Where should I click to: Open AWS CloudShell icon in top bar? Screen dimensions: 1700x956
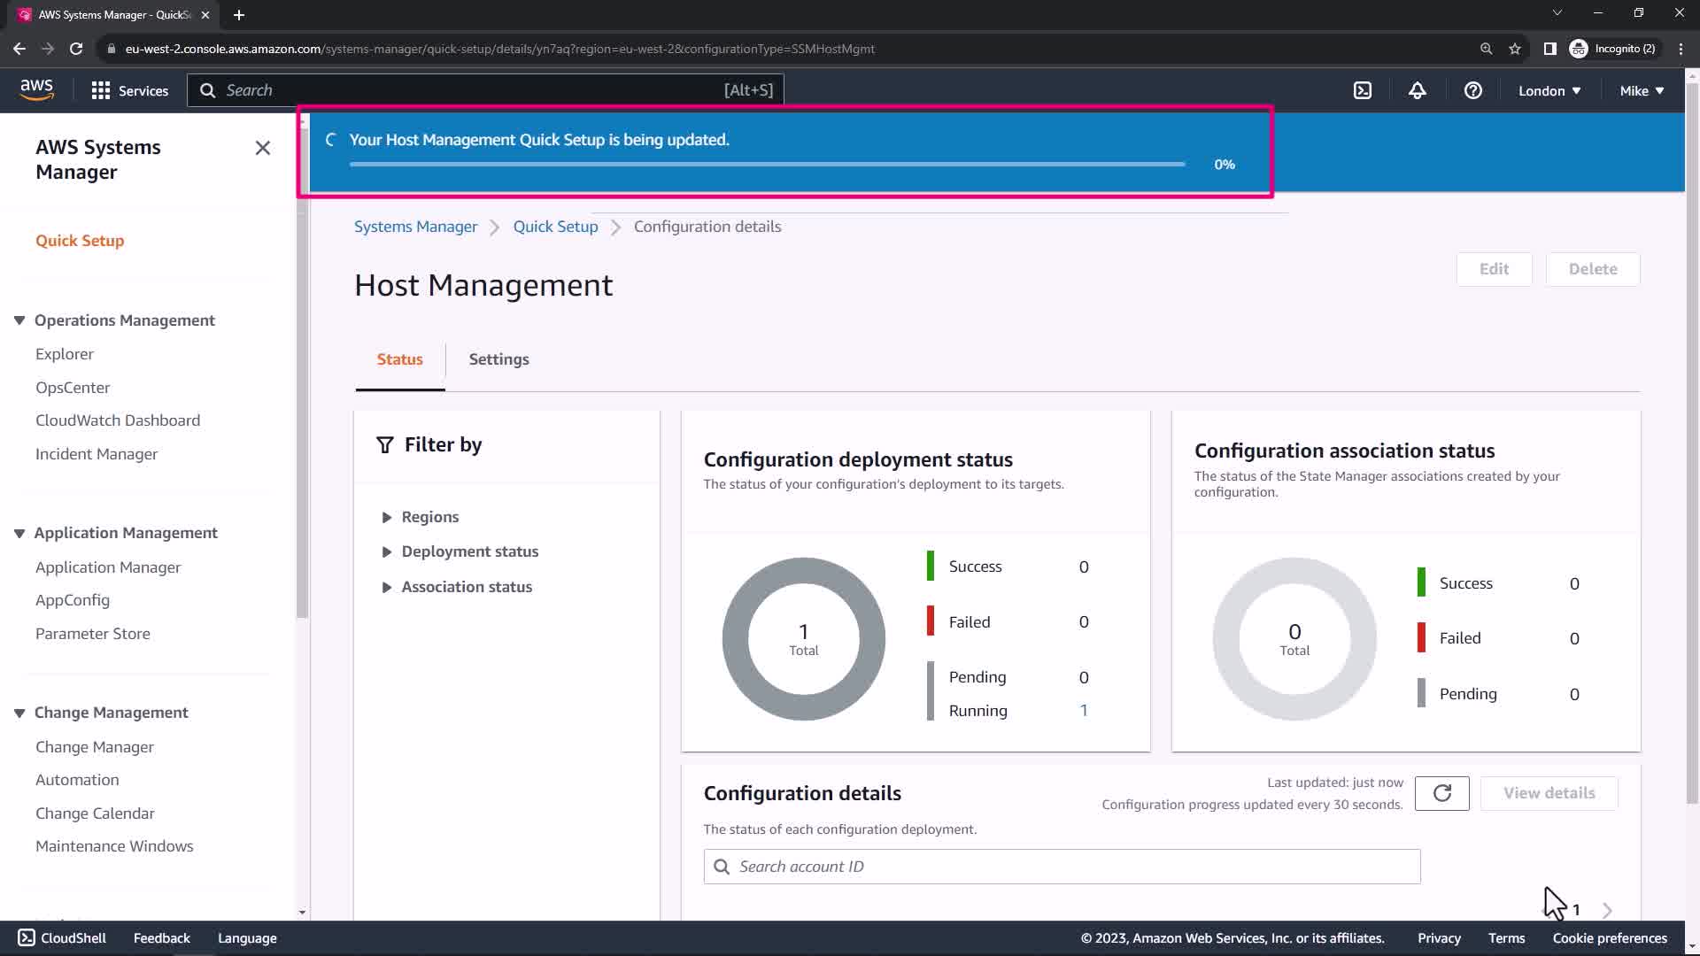(x=1363, y=90)
